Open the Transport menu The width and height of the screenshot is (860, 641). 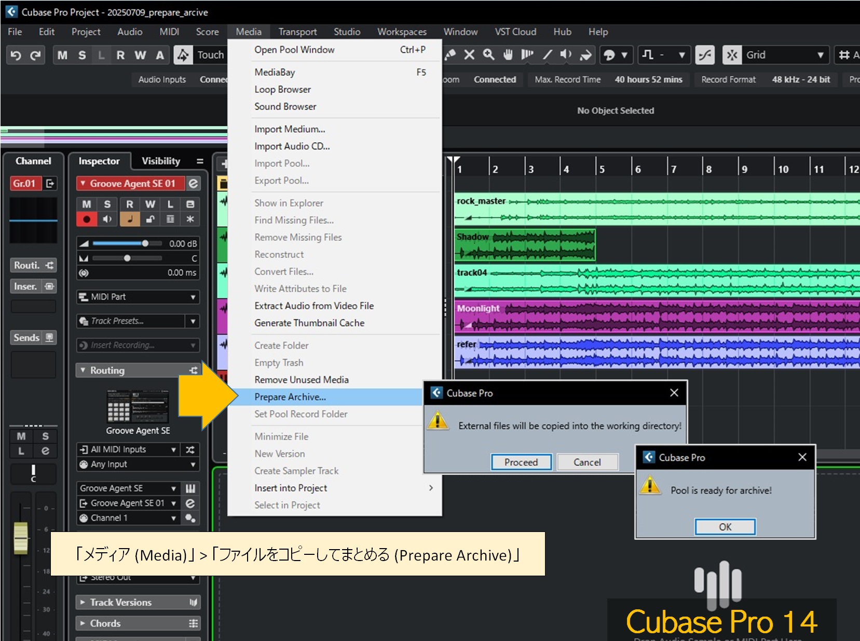tap(297, 32)
